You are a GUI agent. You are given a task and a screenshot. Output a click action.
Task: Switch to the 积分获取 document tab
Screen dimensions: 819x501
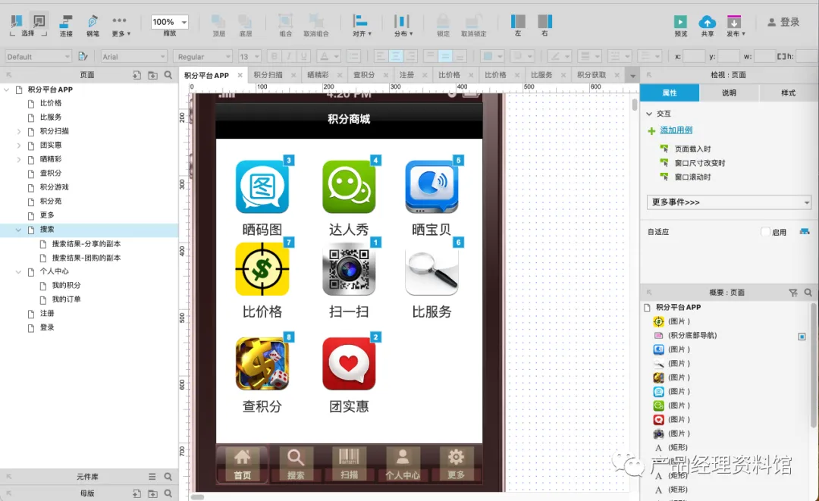(591, 75)
